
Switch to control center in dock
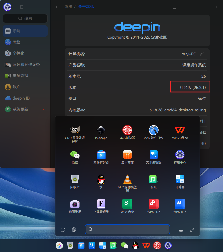pyautogui.click(x=168, y=246)
